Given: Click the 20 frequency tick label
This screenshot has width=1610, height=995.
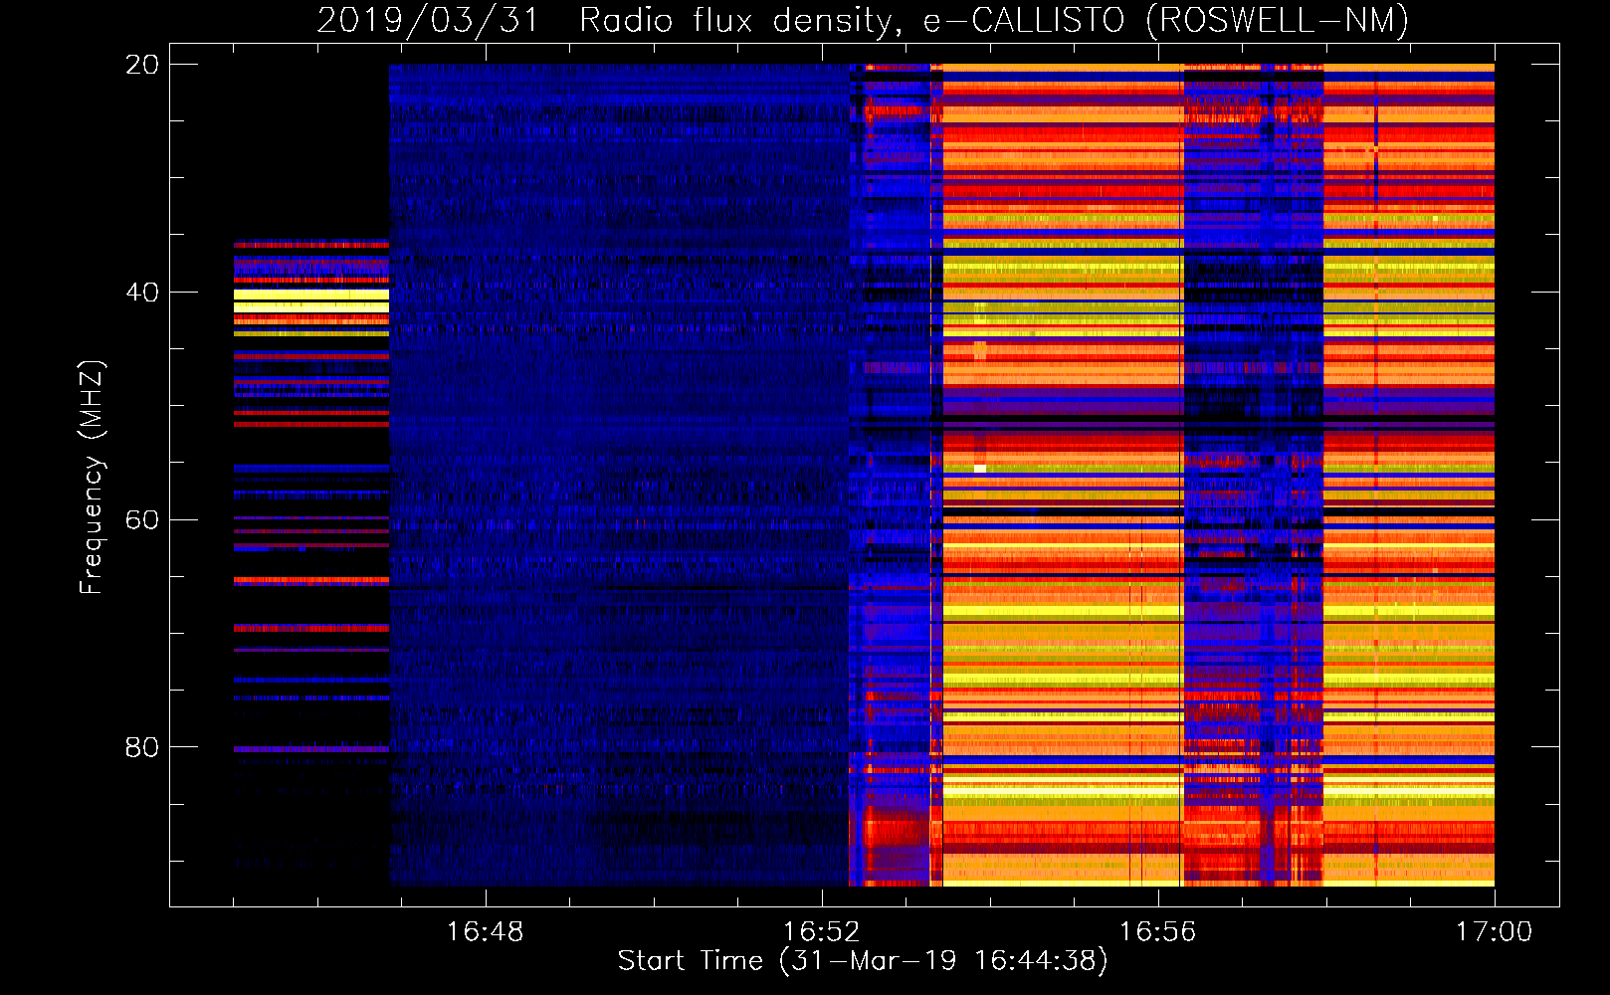Looking at the screenshot, I should tap(141, 65).
